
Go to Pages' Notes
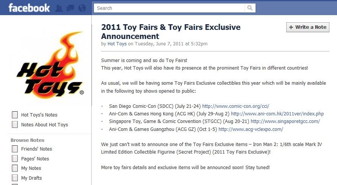coord(35,159)
